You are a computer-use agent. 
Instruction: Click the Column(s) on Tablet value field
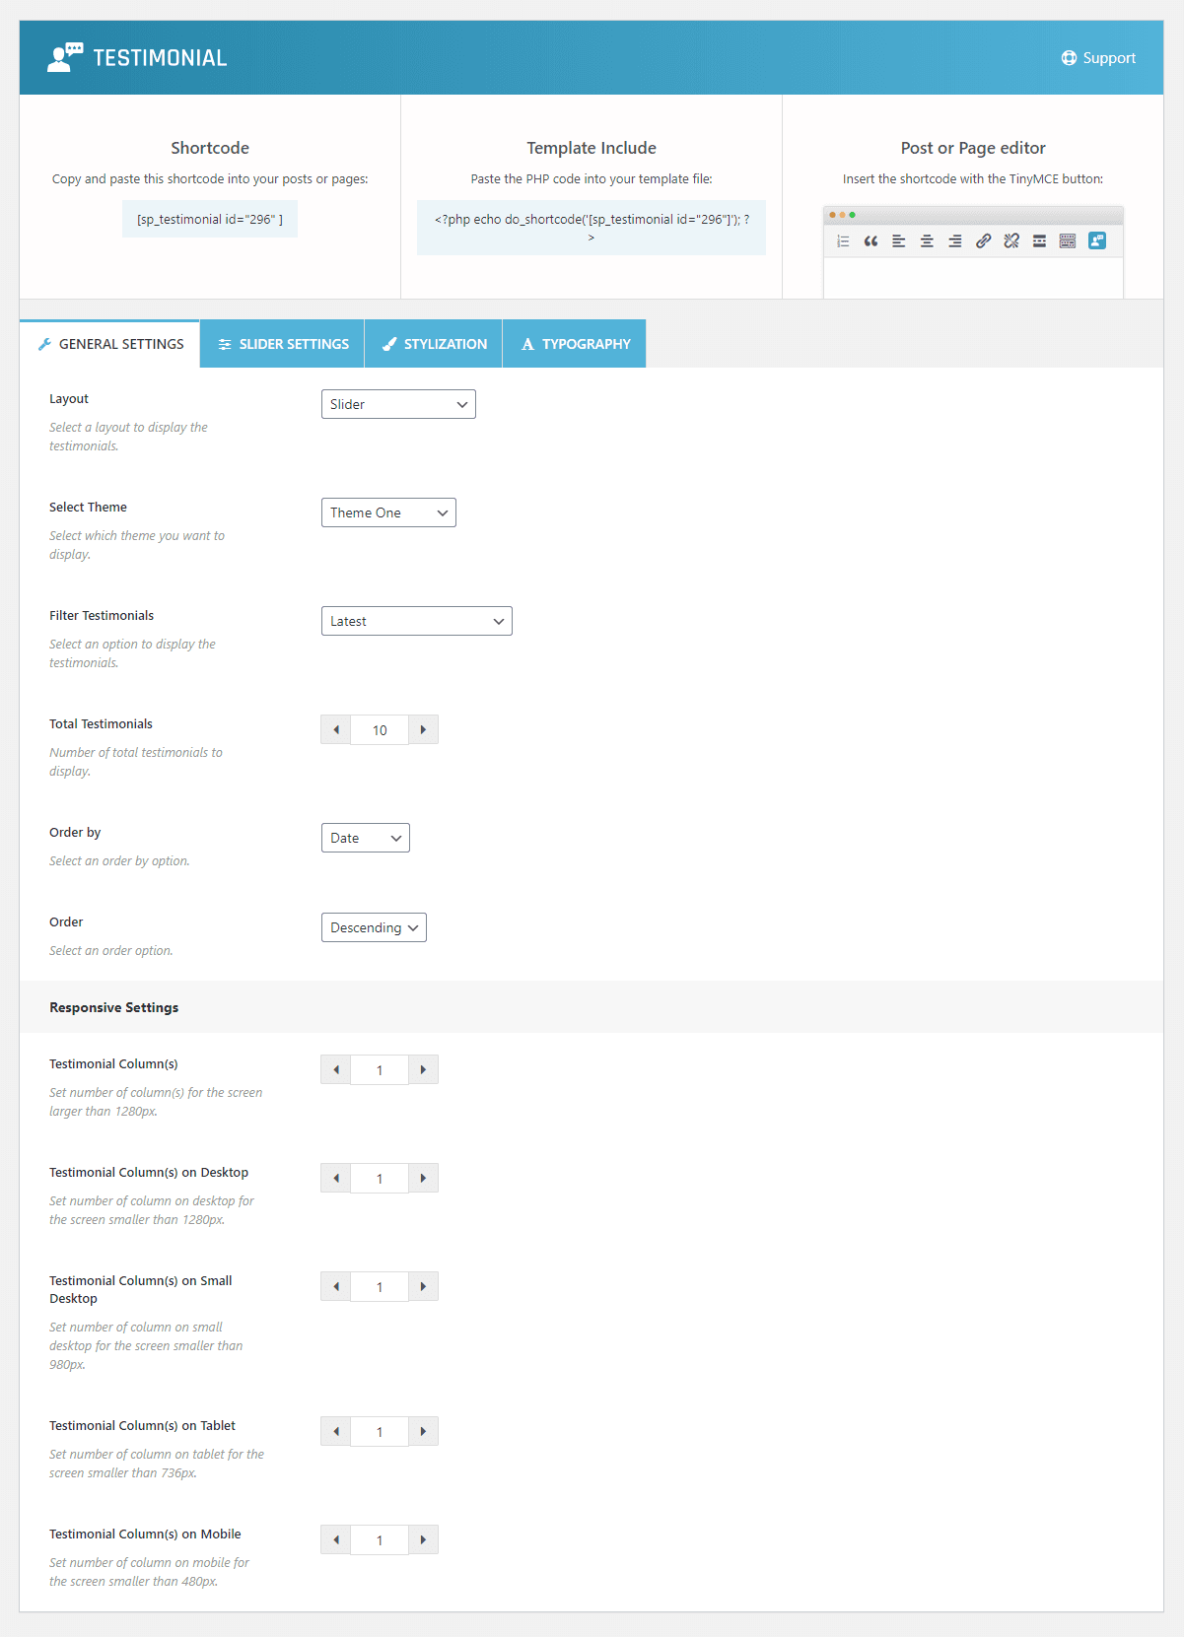(380, 1431)
